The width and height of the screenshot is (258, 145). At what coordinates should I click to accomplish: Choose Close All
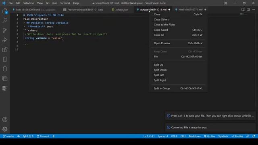click(x=178, y=35)
